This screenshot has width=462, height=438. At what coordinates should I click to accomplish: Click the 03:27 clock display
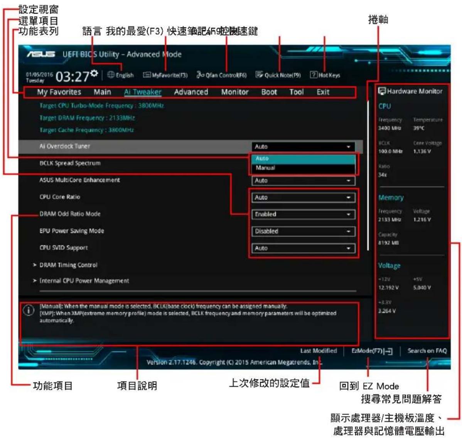tap(73, 77)
